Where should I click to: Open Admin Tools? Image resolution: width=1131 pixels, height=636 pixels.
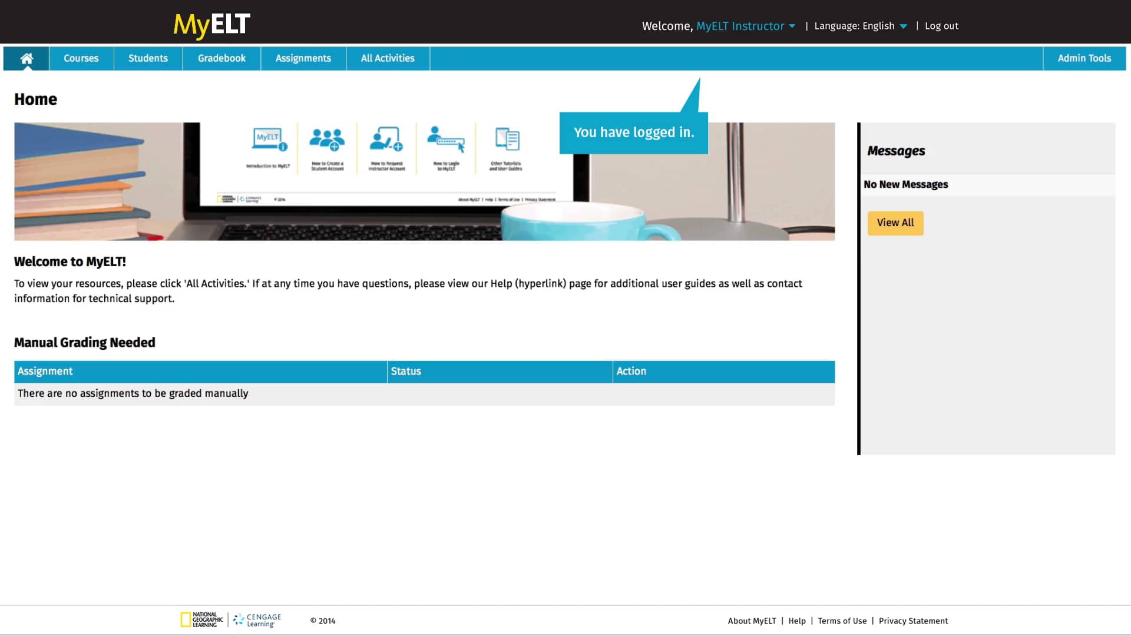pos(1084,58)
